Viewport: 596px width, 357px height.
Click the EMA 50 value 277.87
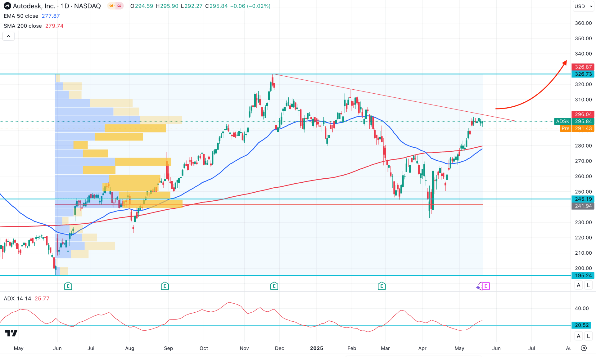(51, 16)
